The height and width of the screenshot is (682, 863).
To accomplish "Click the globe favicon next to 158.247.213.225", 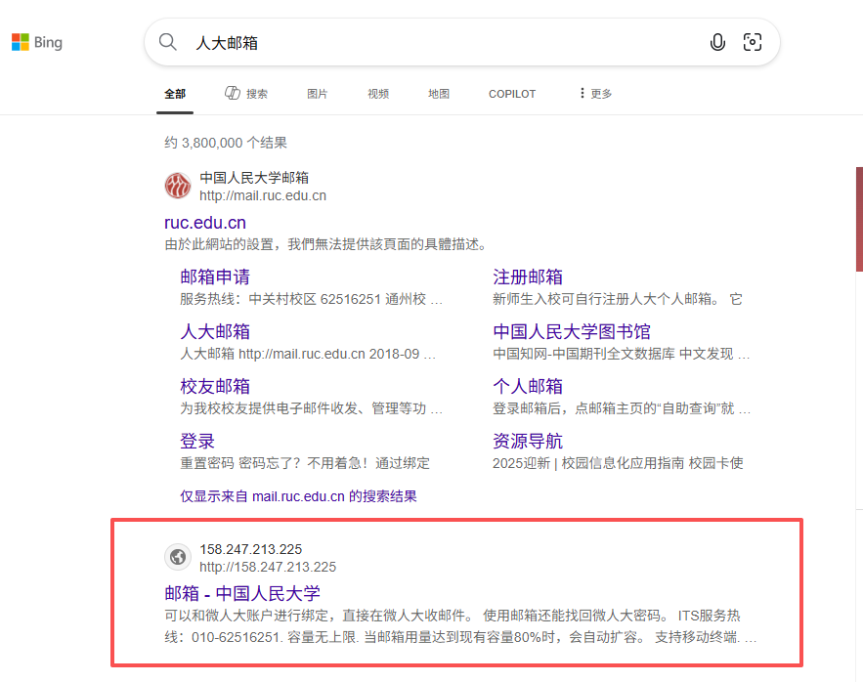I will pyautogui.click(x=177, y=557).
